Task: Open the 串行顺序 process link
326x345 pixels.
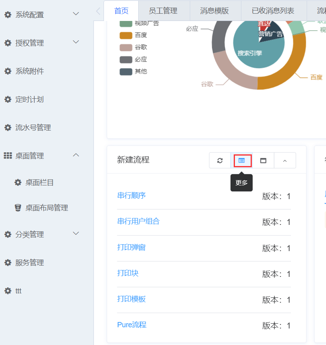Action: [x=131, y=195]
